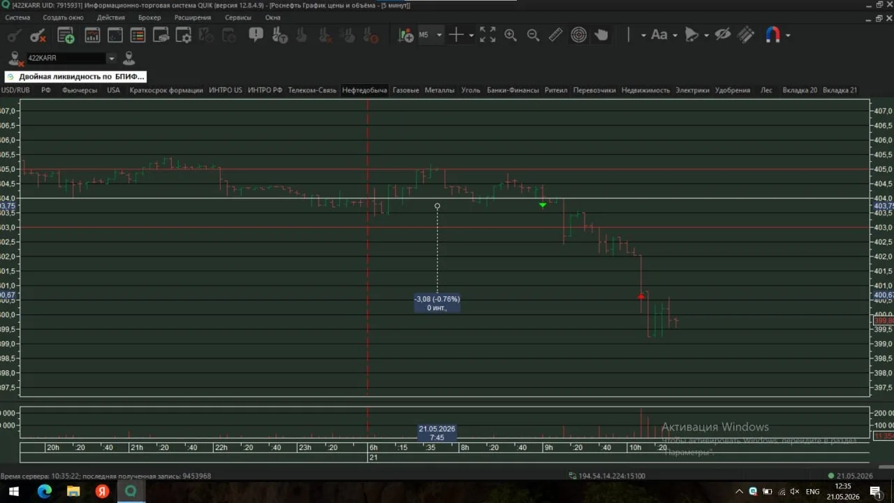Open the quotes table list icon
This screenshot has width=894, height=503.
coord(138,35)
